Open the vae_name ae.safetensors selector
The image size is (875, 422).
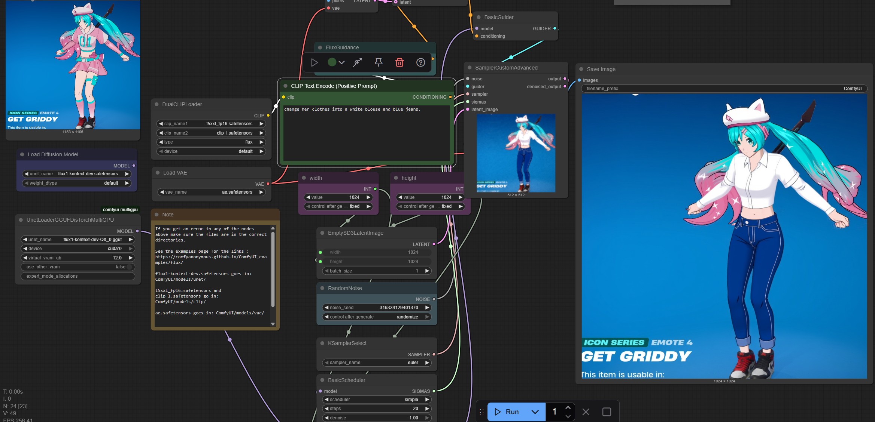(x=212, y=192)
